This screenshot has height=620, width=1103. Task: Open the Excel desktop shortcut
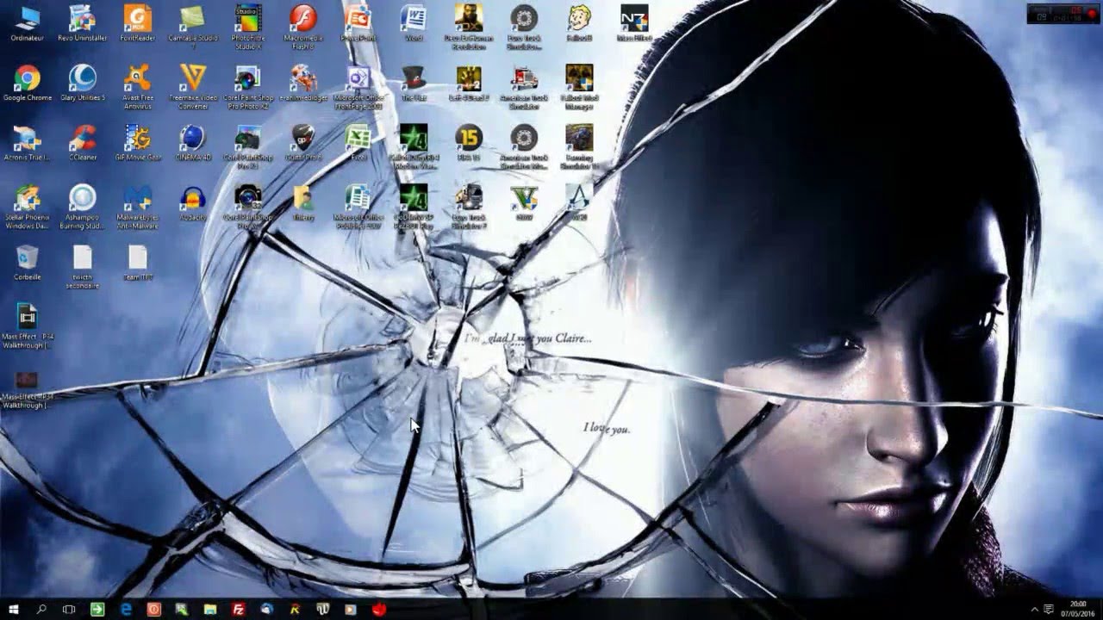tap(358, 143)
